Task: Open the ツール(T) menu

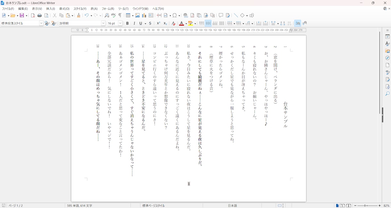Action: [123, 9]
